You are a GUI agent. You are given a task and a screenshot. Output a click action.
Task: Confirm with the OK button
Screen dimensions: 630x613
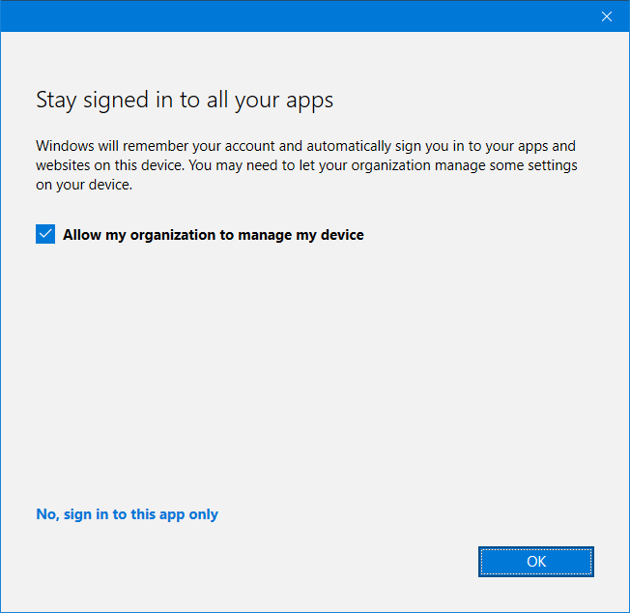pyautogui.click(x=536, y=561)
